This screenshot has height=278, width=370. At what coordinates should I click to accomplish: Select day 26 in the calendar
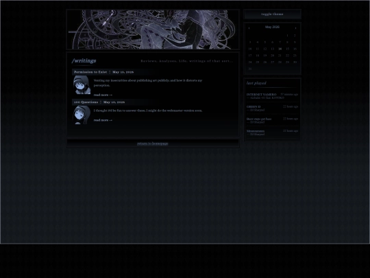click(x=264, y=62)
